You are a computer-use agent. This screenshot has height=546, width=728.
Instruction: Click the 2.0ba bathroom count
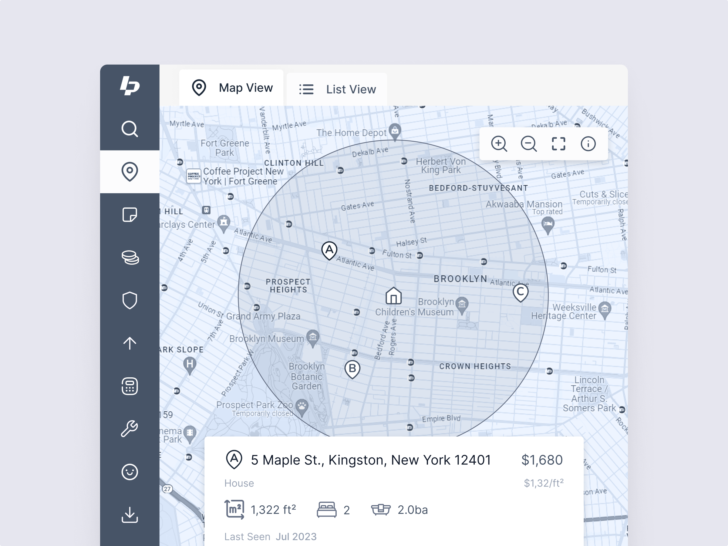tap(413, 510)
